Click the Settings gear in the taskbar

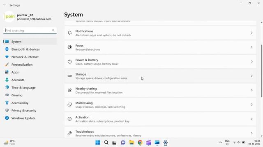pyautogui.click(x=166, y=143)
